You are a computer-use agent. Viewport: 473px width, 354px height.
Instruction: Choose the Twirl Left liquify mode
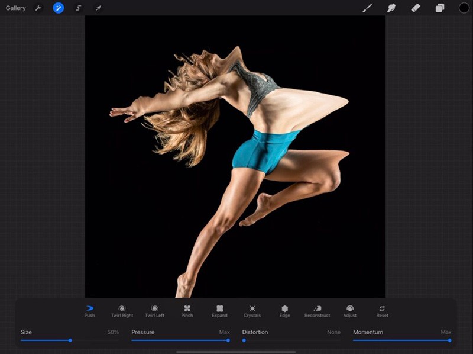pyautogui.click(x=154, y=311)
